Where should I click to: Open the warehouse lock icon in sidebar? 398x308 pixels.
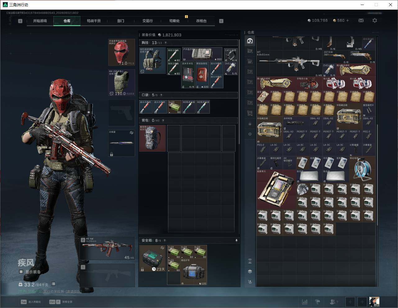[x=250, y=124]
